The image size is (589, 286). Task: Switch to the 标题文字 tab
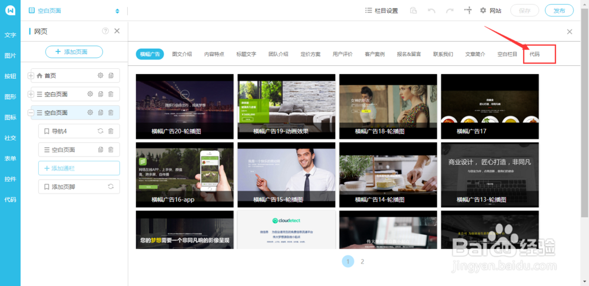click(246, 54)
